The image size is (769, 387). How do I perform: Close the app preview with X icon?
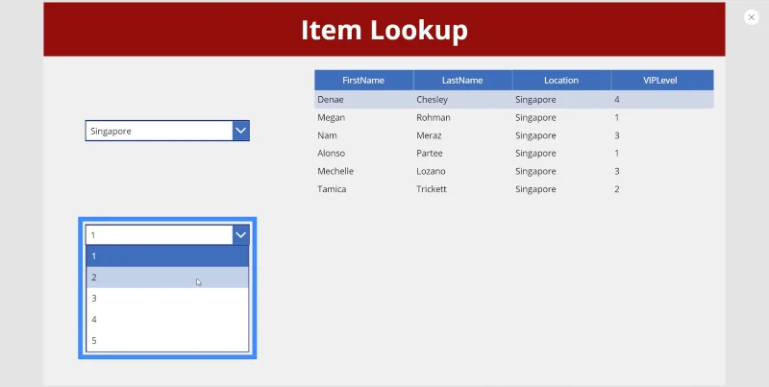pyautogui.click(x=751, y=17)
